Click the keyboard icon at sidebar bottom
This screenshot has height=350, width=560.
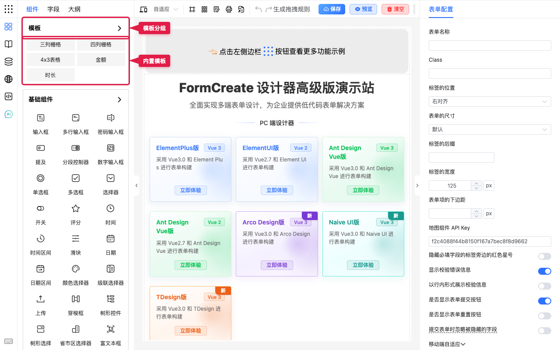pyautogui.click(x=8, y=341)
